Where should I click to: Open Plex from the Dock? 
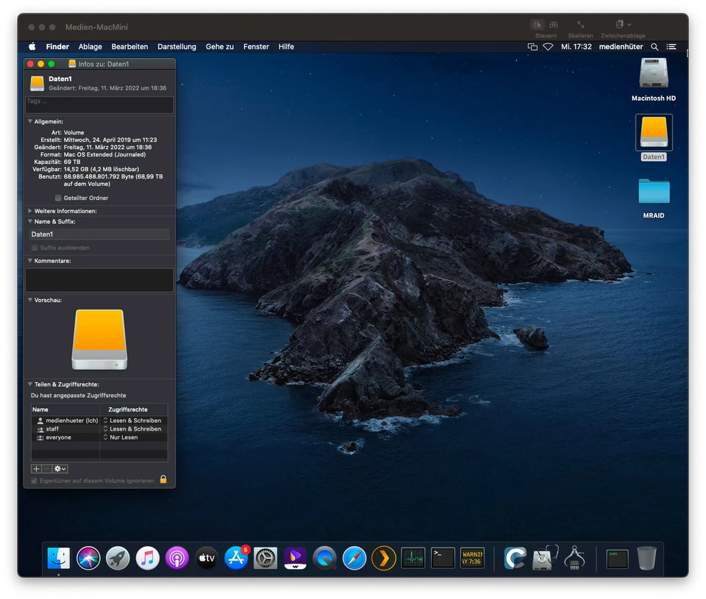[x=383, y=557]
